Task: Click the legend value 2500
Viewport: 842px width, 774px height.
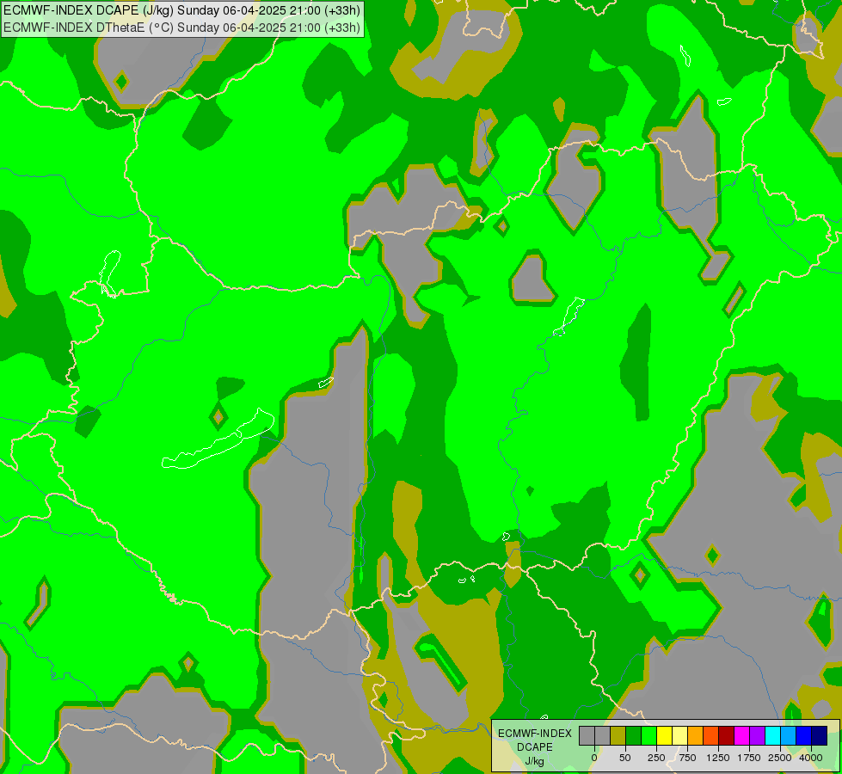Action: (780, 758)
